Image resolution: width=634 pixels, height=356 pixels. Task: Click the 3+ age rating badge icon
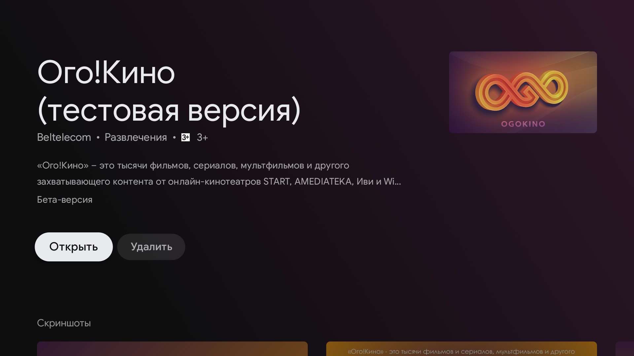coord(186,137)
